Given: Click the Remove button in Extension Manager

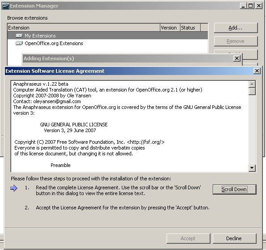Looking at the screenshot, I should [236, 41].
